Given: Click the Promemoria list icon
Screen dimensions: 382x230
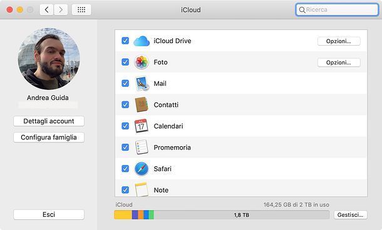Looking at the screenshot, I should coord(142,147).
